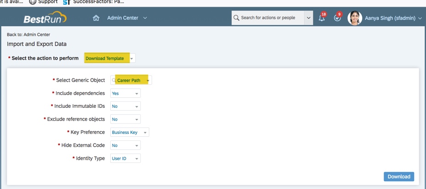426x189 pixels.
Task: Click the SuccessFactors bookmark icon
Action: 66,2
